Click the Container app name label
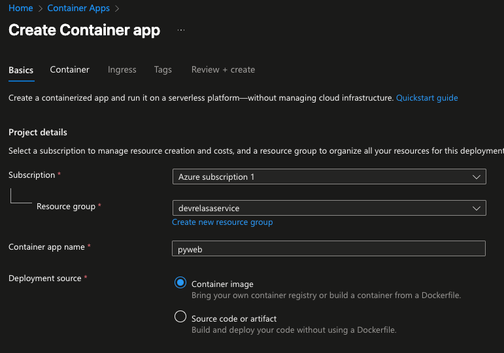This screenshot has height=353, width=504. pyautogui.click(x=46, y=247)
